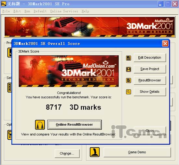Open the Default menu

(40, 11)
